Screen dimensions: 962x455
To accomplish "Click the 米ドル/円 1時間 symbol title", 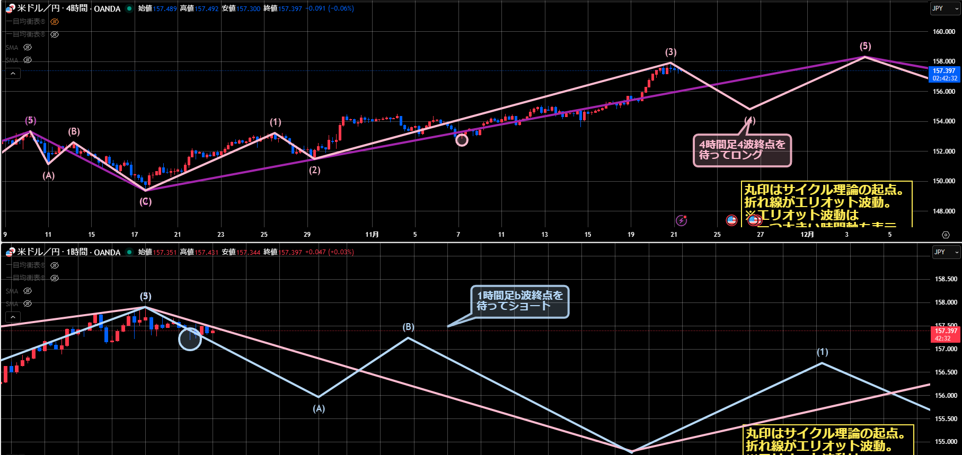I will click(69, 252).
